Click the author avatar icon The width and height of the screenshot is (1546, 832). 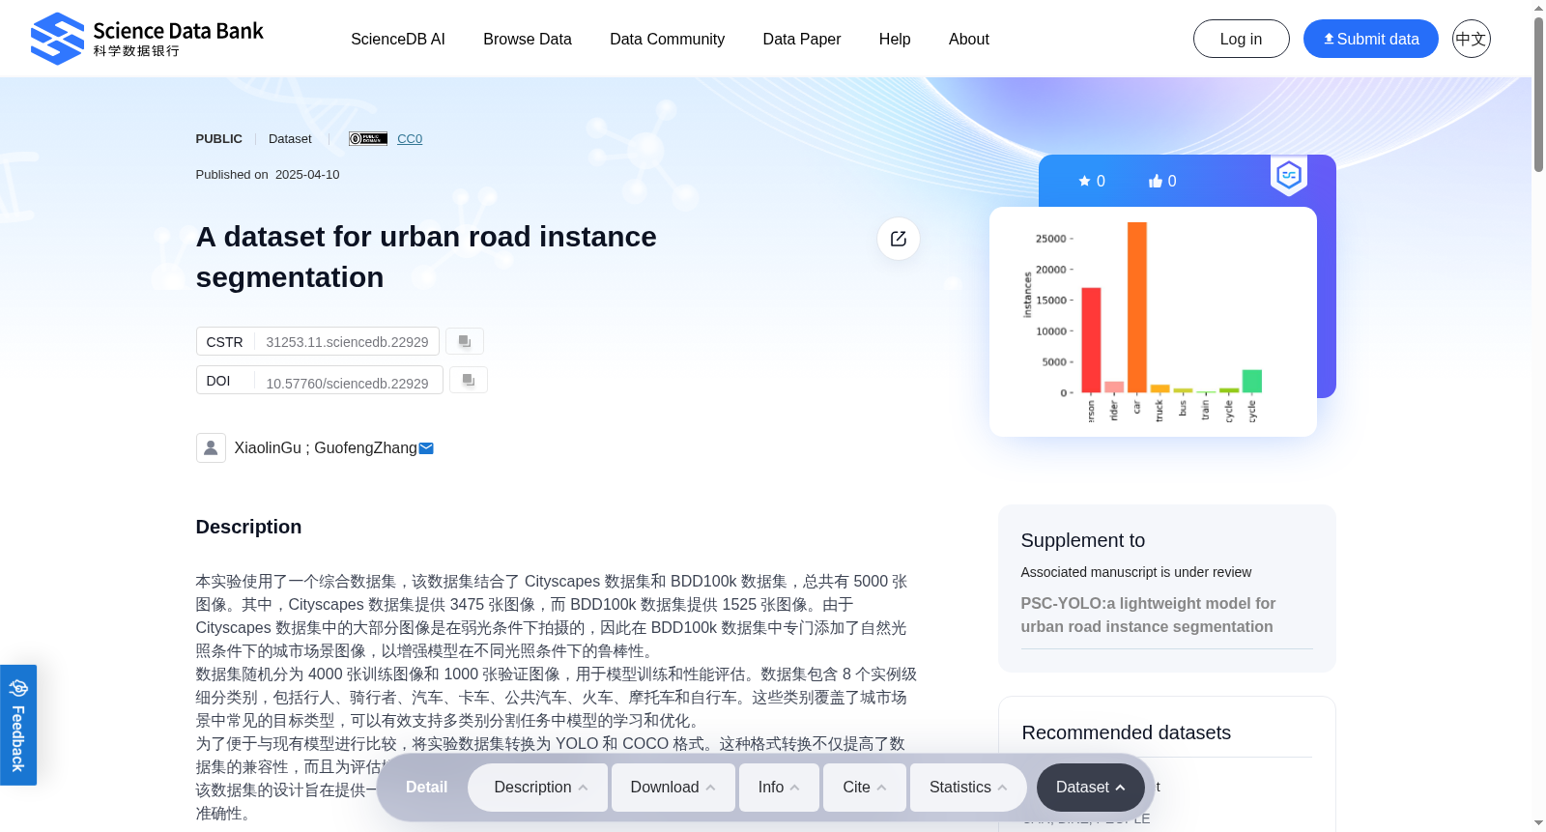coord(211,447)
